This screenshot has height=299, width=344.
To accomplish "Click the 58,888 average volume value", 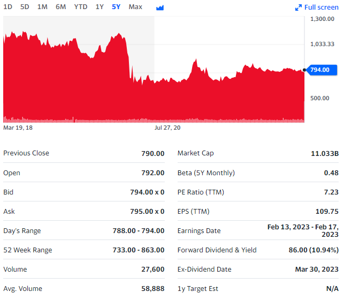I will [152, 289].
